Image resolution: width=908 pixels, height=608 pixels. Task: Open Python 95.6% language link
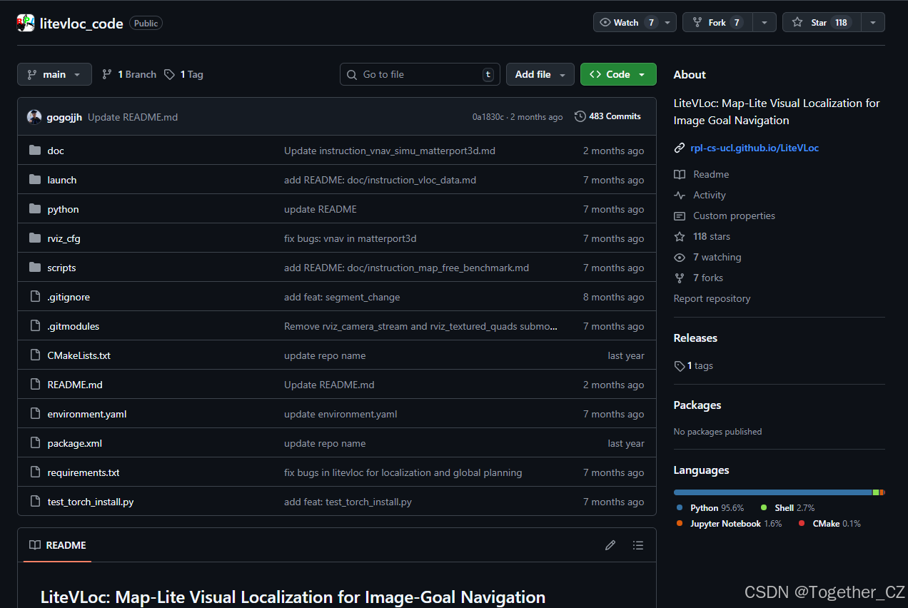coord(710,508)
